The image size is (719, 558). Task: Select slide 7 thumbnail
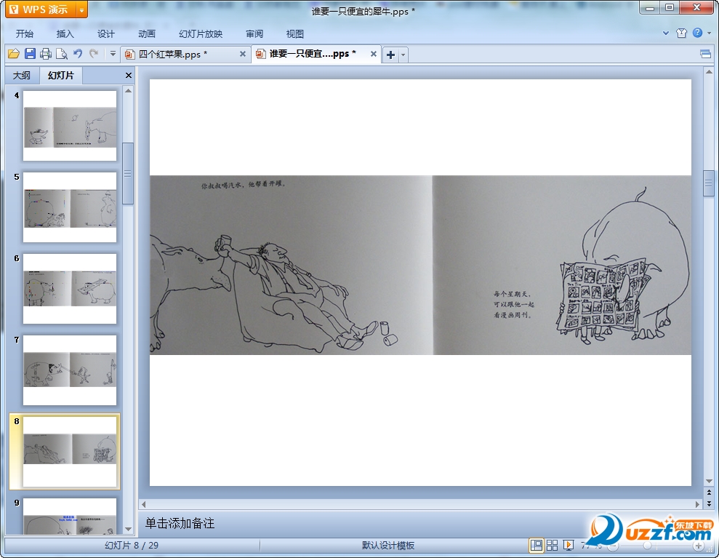pyautogui.click(x=70, y=370)
